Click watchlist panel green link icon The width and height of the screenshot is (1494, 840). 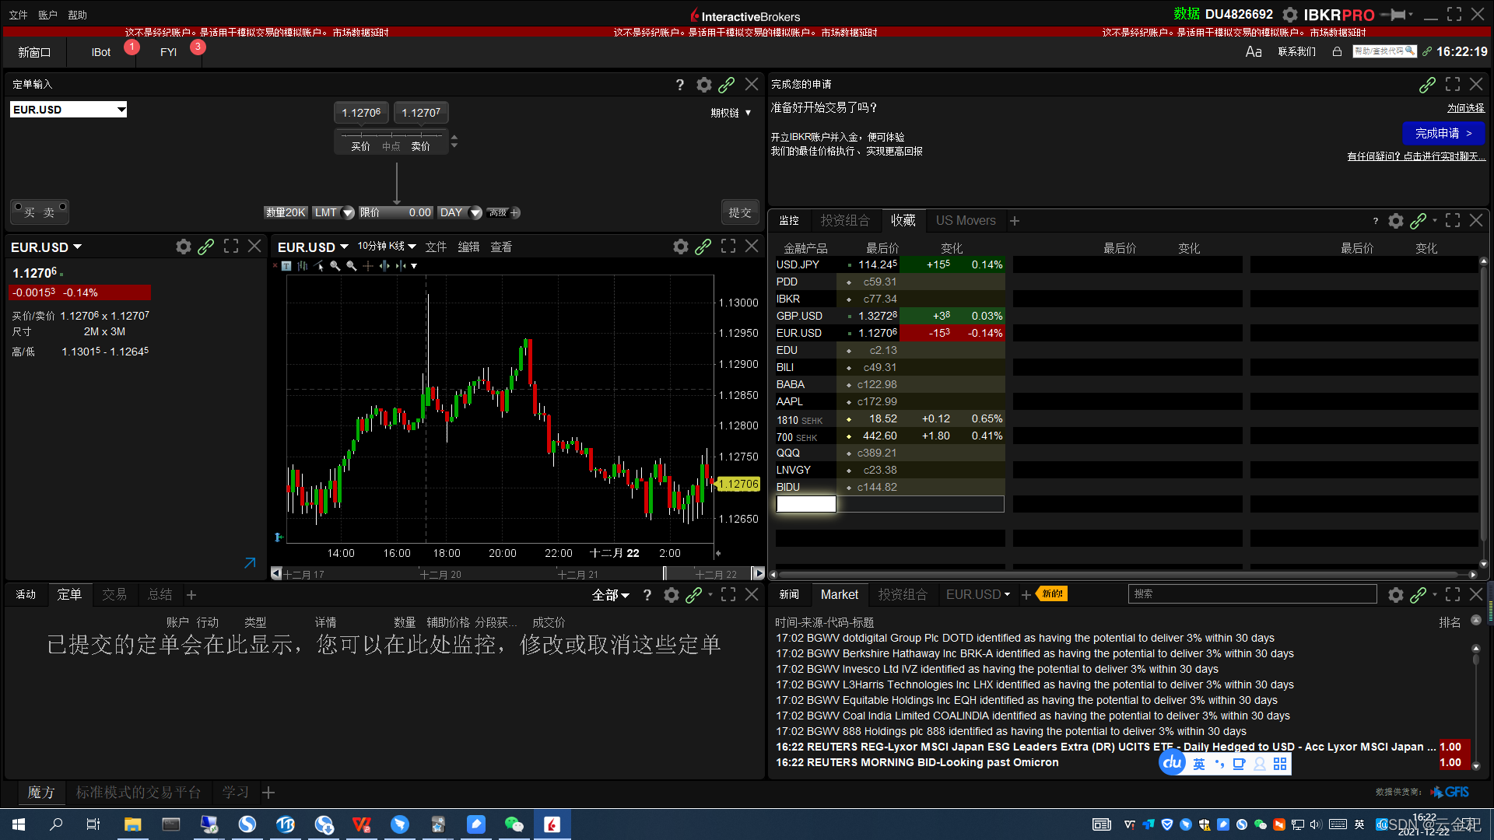[1418, 221]
